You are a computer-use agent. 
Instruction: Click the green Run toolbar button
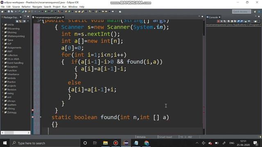coord(45,11)
